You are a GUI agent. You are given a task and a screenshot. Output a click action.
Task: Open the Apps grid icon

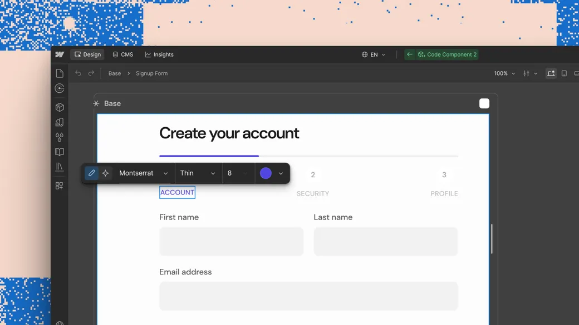tap(59, 186)
